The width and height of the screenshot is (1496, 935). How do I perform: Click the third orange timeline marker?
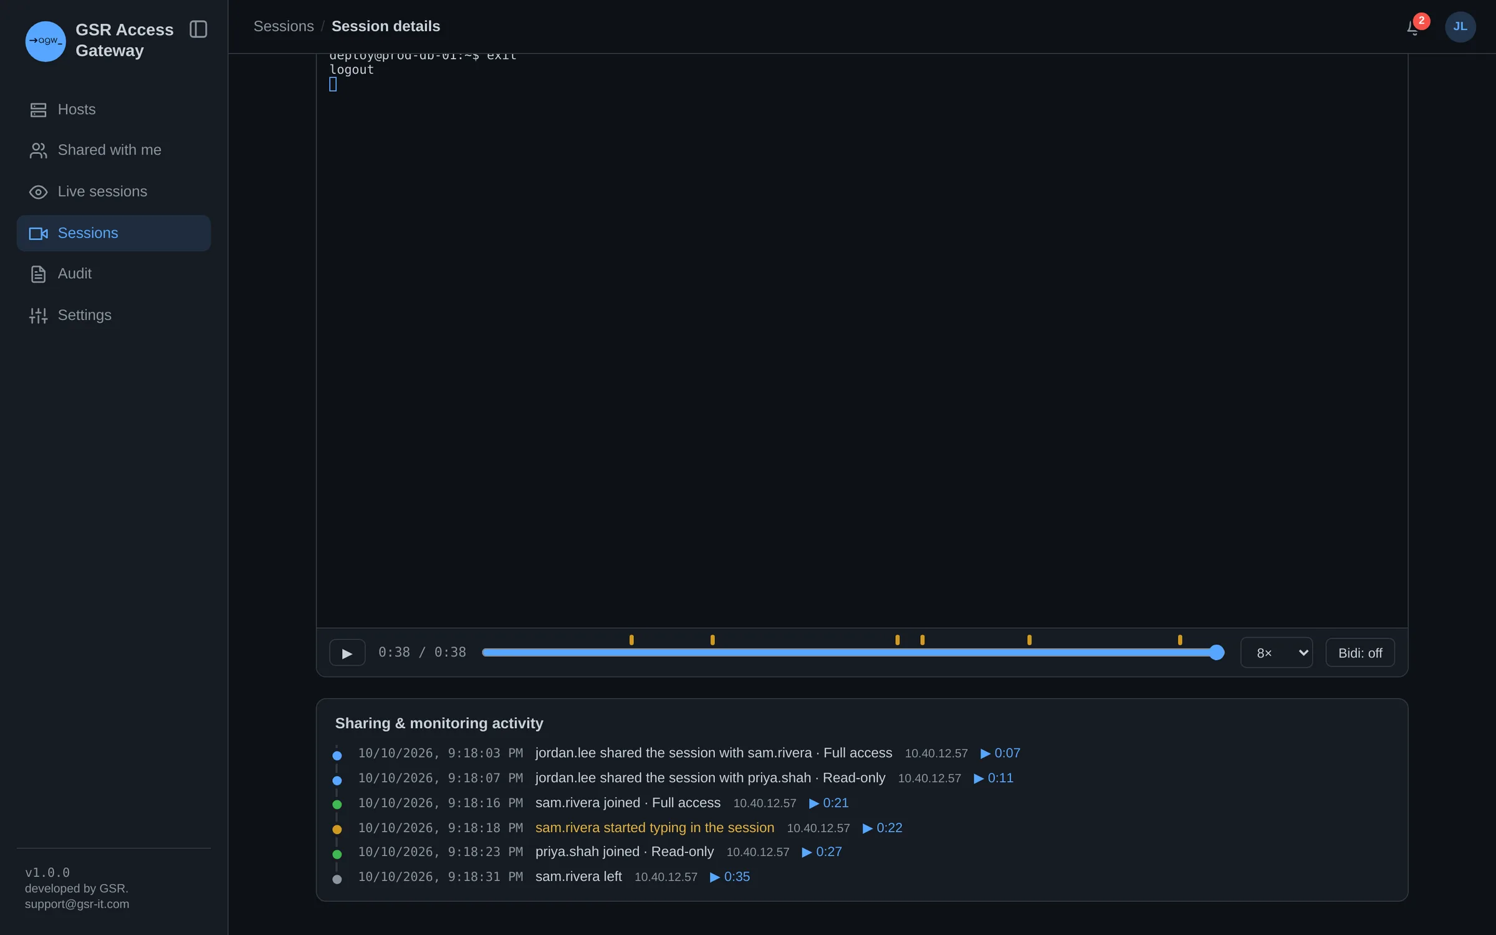(x=898, y=640)
